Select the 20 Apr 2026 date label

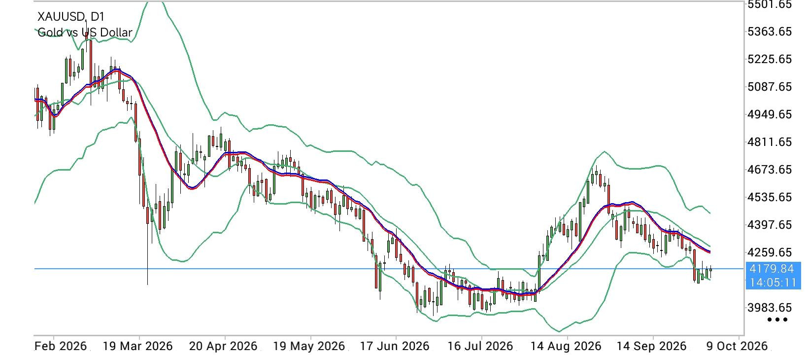tap(224, 346)
